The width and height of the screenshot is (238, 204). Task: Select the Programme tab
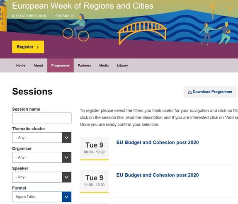[x=61, y=66]
